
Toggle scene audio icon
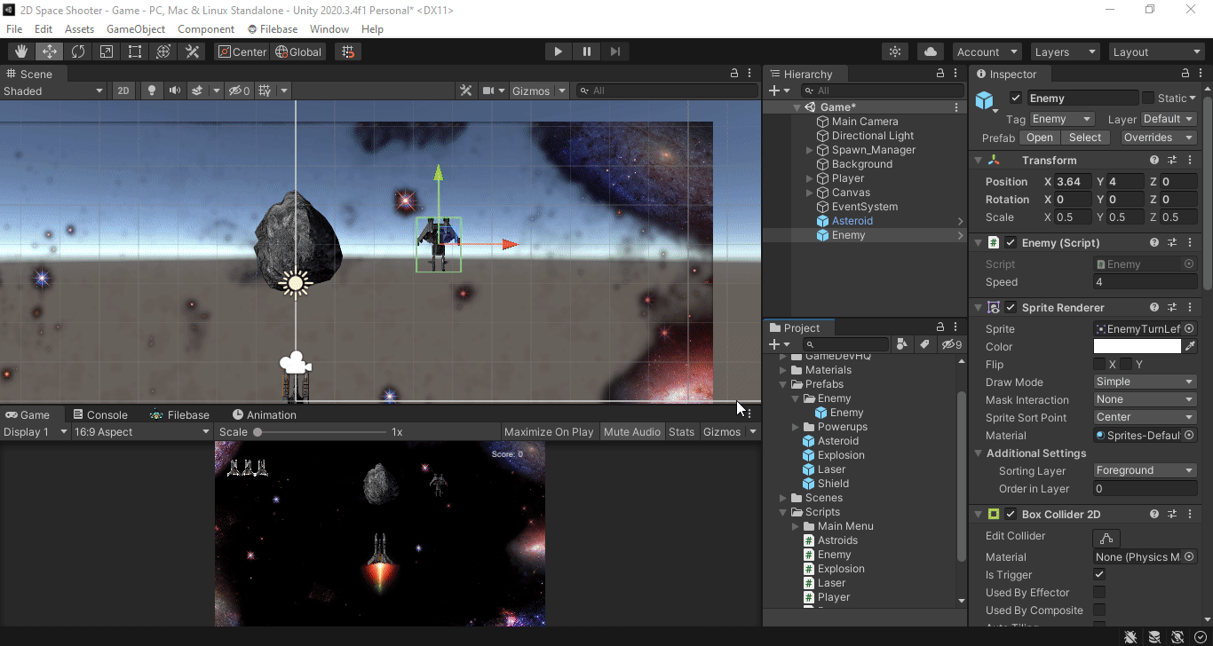tap(174, 91)
